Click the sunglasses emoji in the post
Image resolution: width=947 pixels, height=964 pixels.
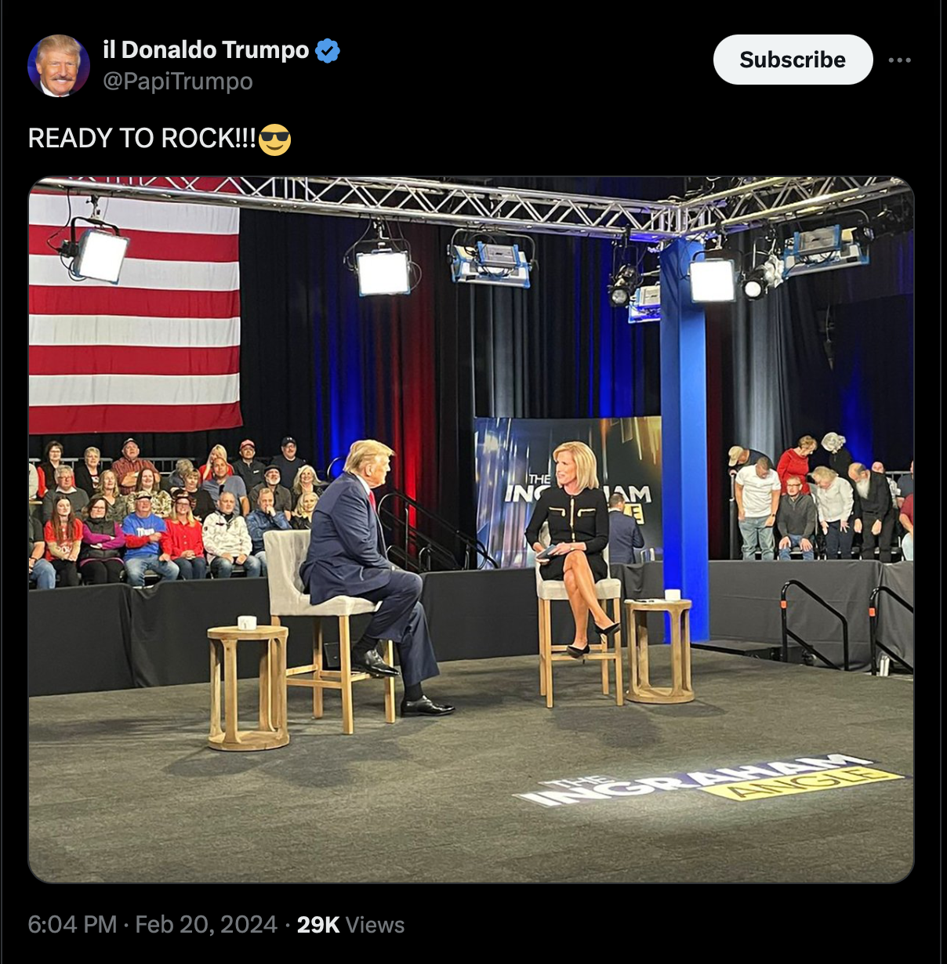point(274,140)
